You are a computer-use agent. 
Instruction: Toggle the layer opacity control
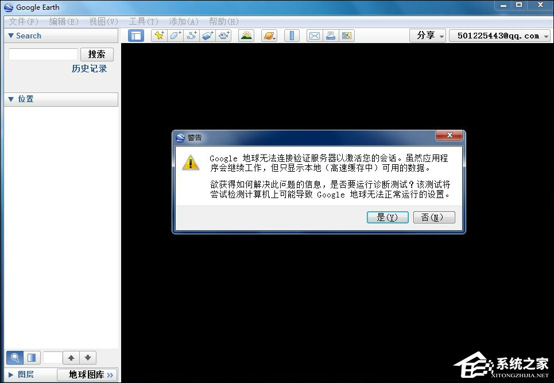32,357
